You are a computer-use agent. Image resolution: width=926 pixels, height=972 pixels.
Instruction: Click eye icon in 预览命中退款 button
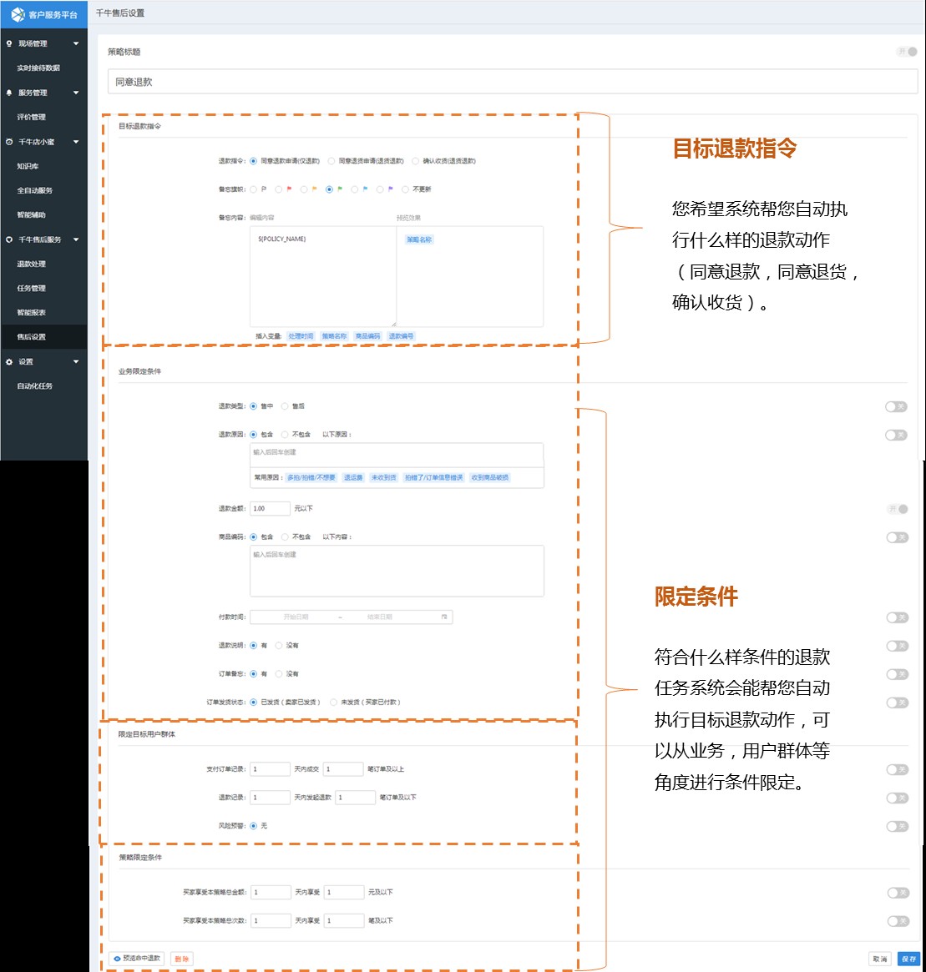tap(117, 959)
